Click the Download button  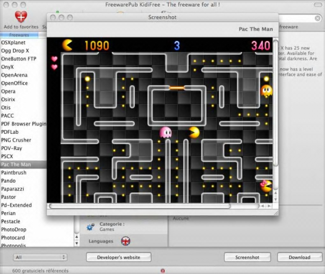[300, 257]
